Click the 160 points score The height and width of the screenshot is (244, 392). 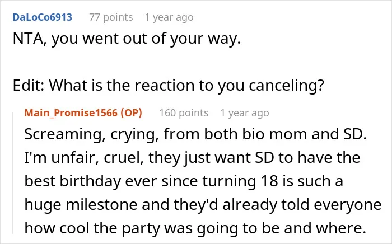click(x=184, y=113)
